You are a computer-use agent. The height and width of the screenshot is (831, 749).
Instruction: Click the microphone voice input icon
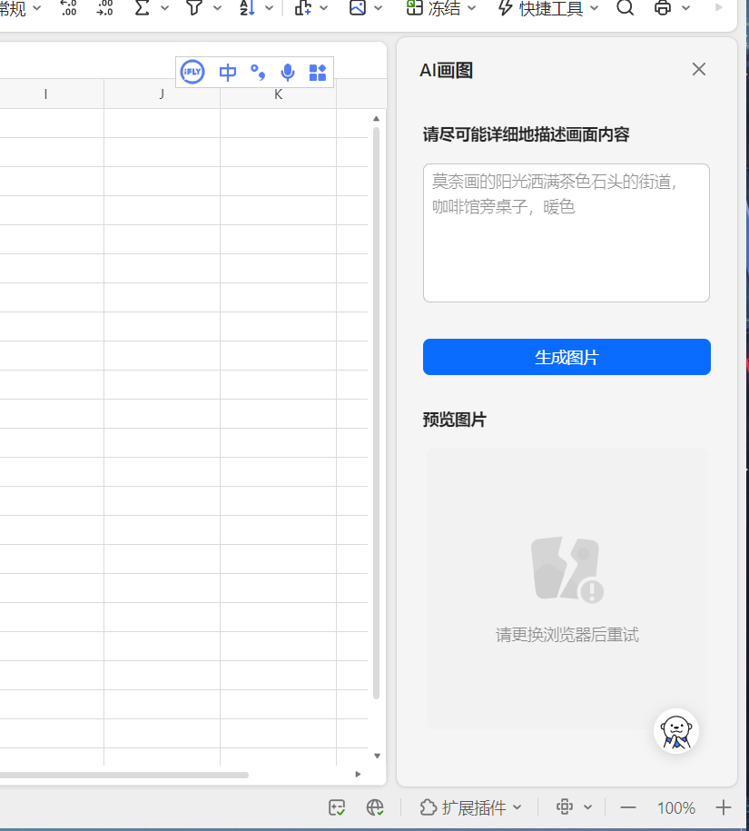pos(288,72)
